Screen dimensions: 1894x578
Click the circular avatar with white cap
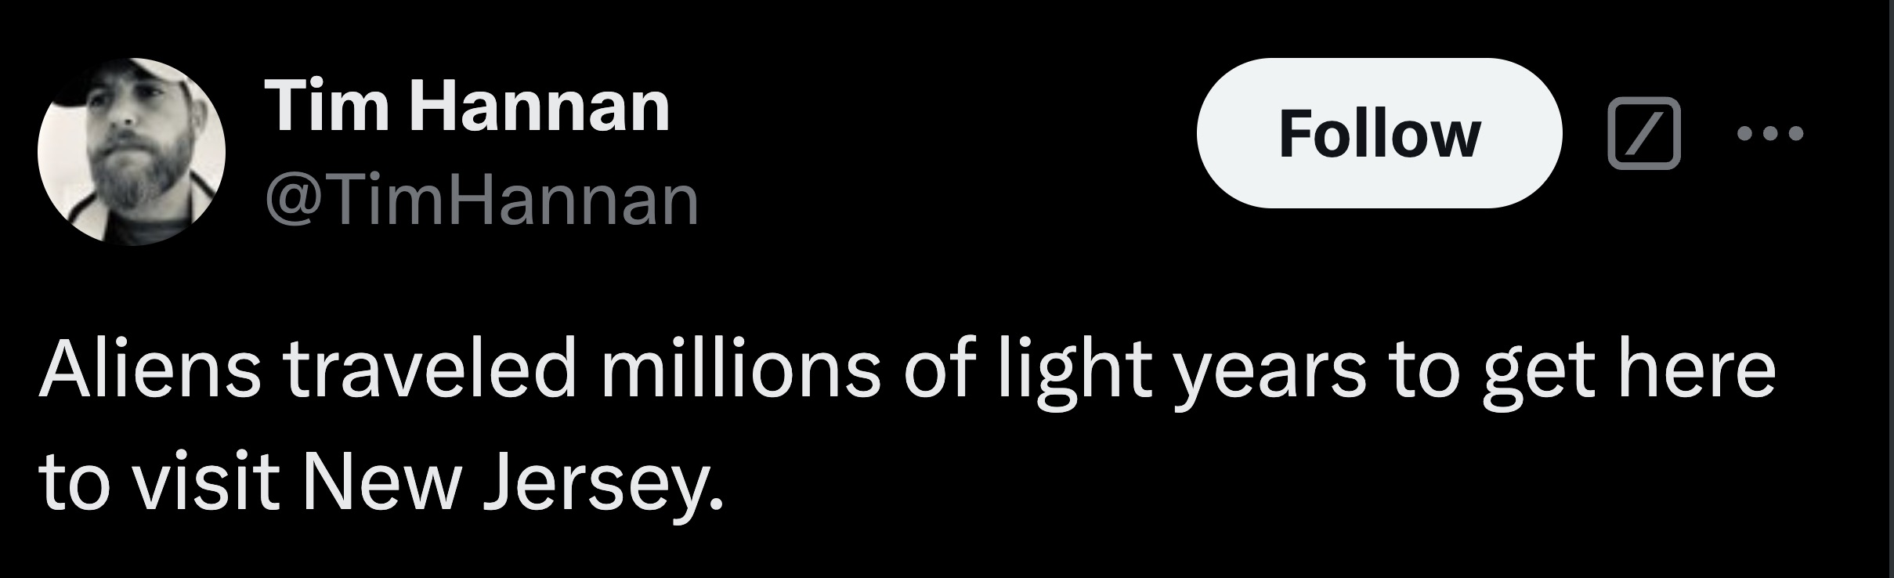tap(132, 152)
